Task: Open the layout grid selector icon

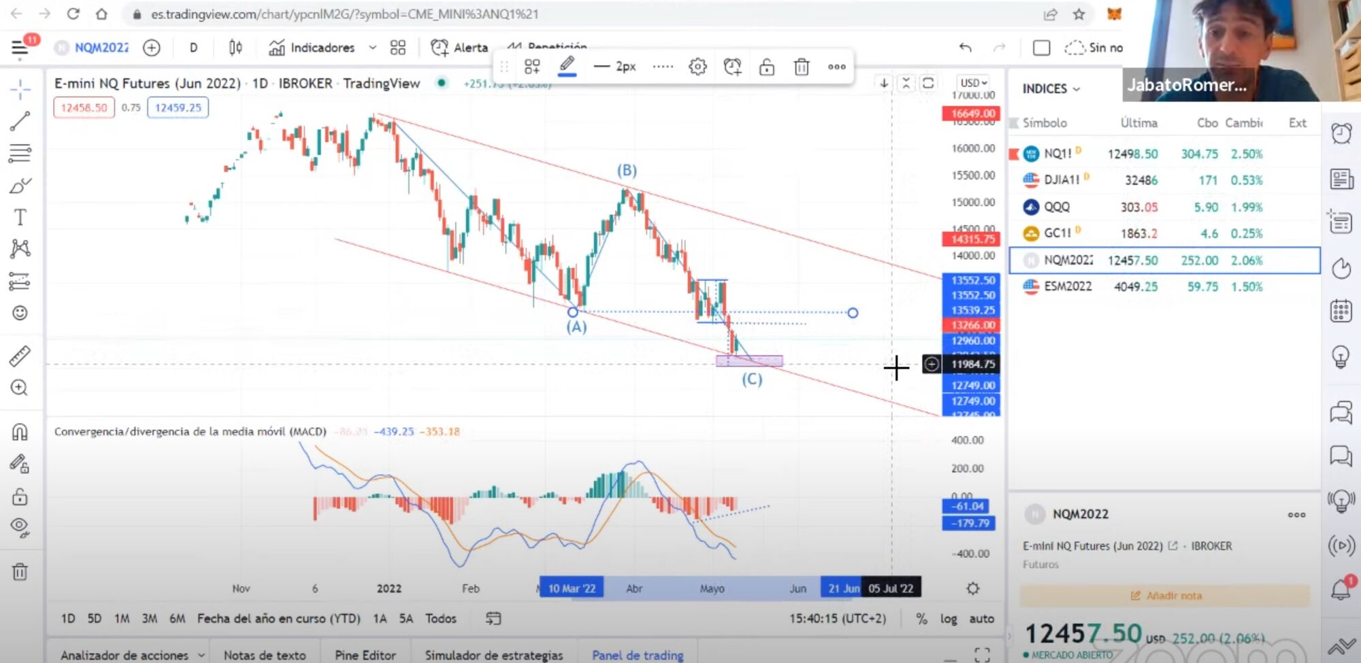Action: [398, 48]
